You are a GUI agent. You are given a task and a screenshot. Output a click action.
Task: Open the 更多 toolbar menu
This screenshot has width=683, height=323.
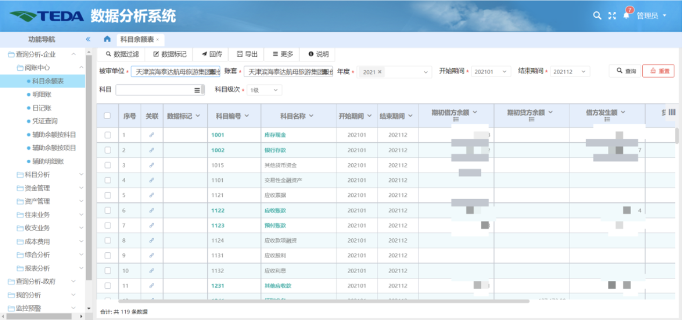point(283,54)
